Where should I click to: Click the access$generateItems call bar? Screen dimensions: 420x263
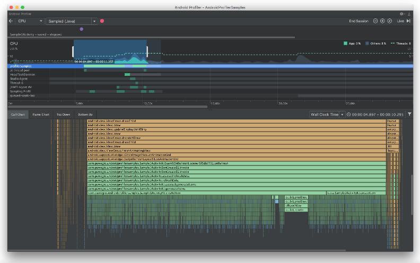coord(237,185)
